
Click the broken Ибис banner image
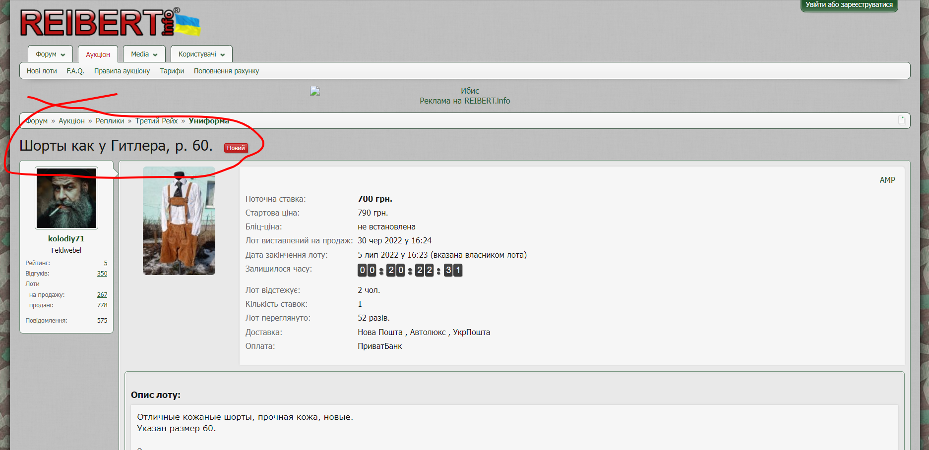click(x=315, y=91)
